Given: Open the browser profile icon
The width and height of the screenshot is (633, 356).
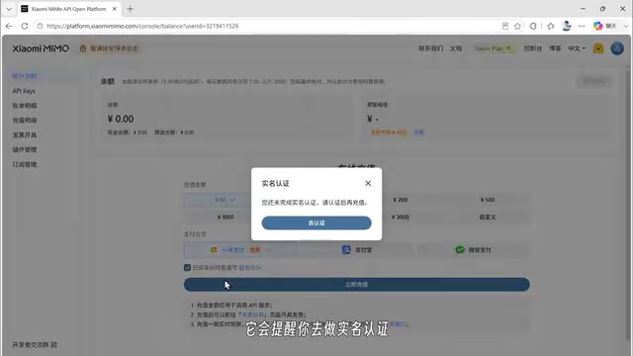Looking at the screenshot, I should pos(567,26).
